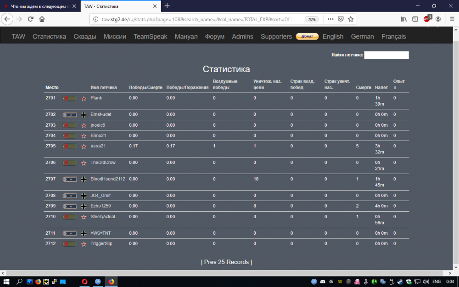The width and height of the screenshot is (459, 287).
Task: Open Windows taskbar search
Action: point(19,282)
